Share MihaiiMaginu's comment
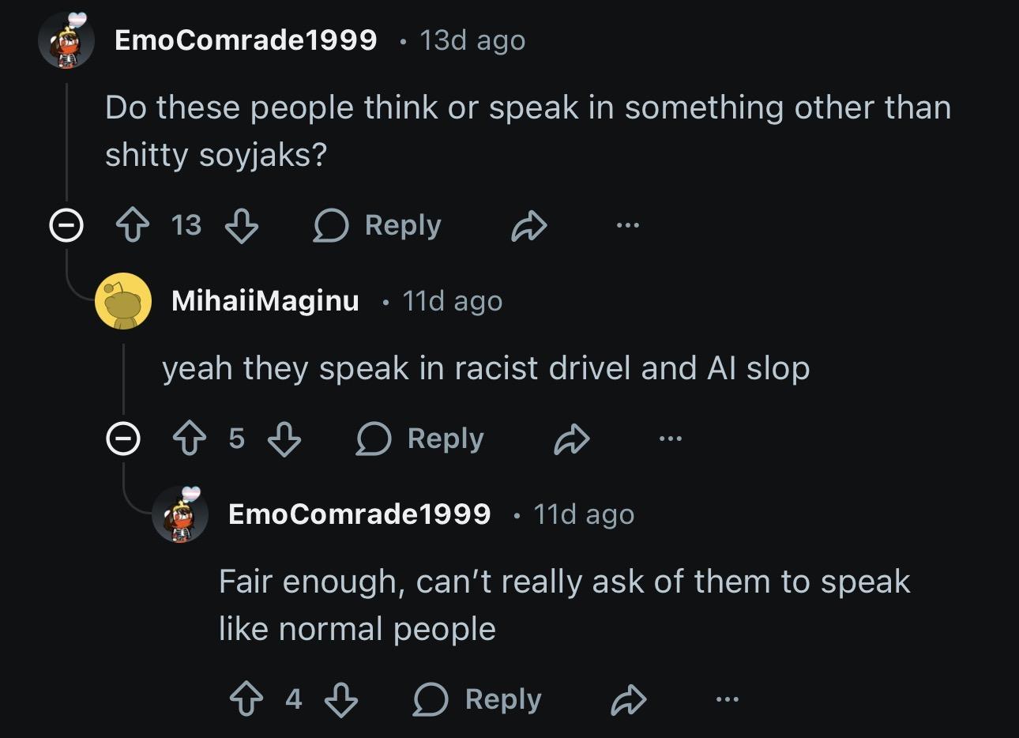The width and height of the screenshot is (1019, 738). (571, 439)
